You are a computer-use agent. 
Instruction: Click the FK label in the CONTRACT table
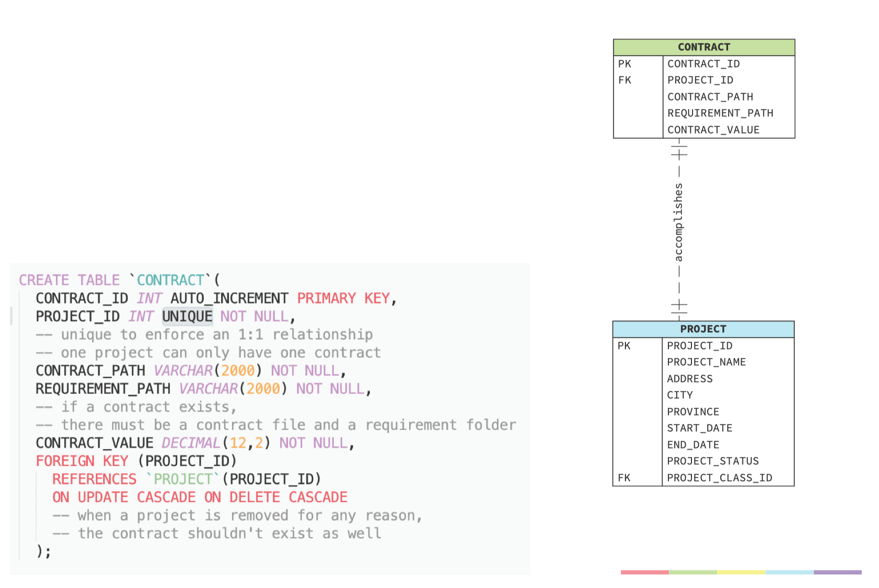624,80
